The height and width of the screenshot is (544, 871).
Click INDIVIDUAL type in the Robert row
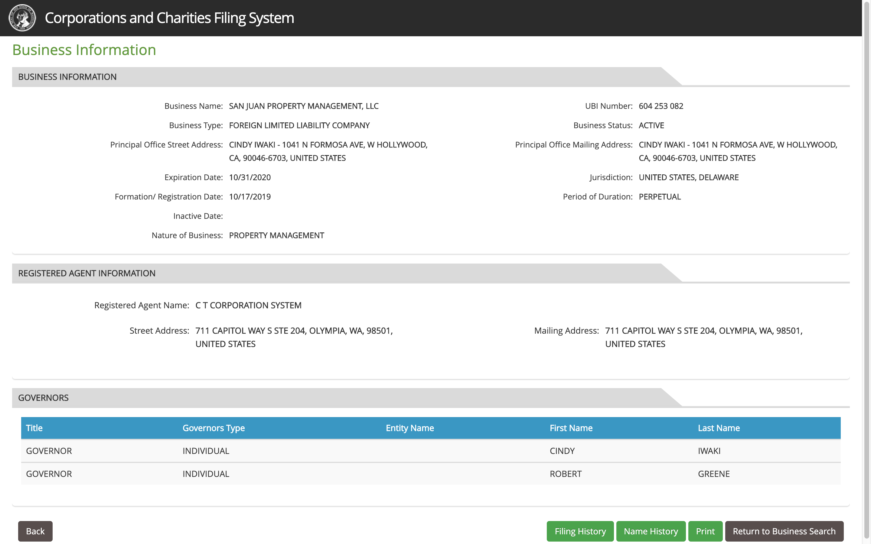tap(206, 474)
